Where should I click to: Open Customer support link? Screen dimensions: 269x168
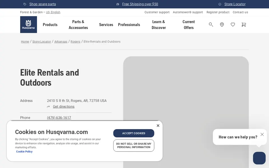tap(157, 12)
